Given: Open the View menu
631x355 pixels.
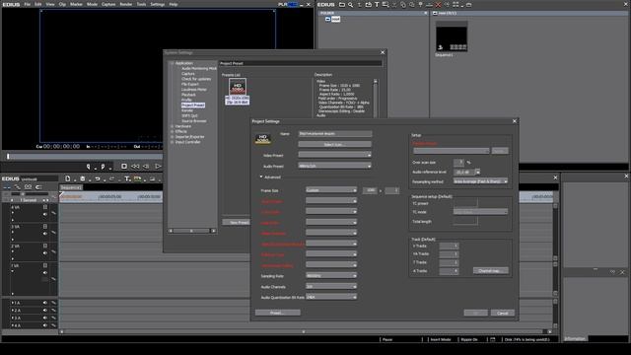Looking at the screenshot, I should point(50,4).
